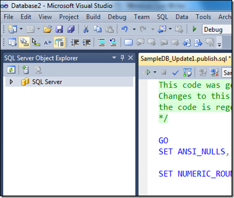Click the word completion A icon

[47, 43]
